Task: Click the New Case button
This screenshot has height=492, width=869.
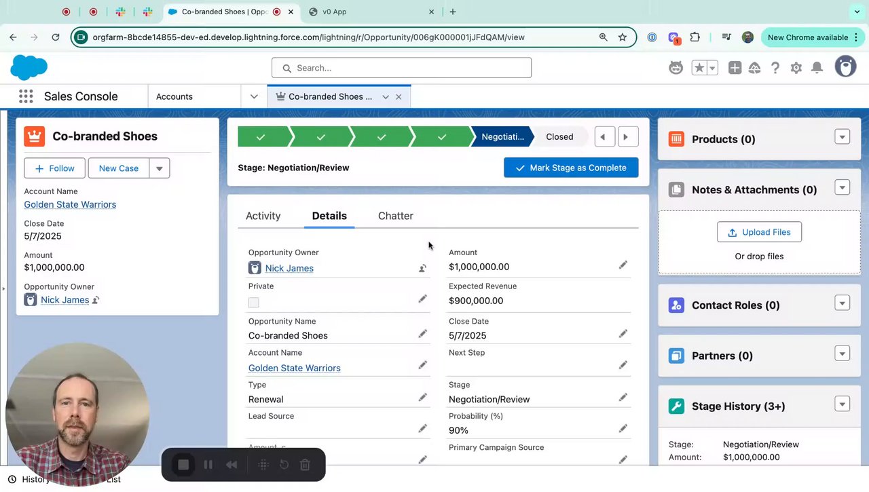Action: pyautogui.click(x=119, y=168)
